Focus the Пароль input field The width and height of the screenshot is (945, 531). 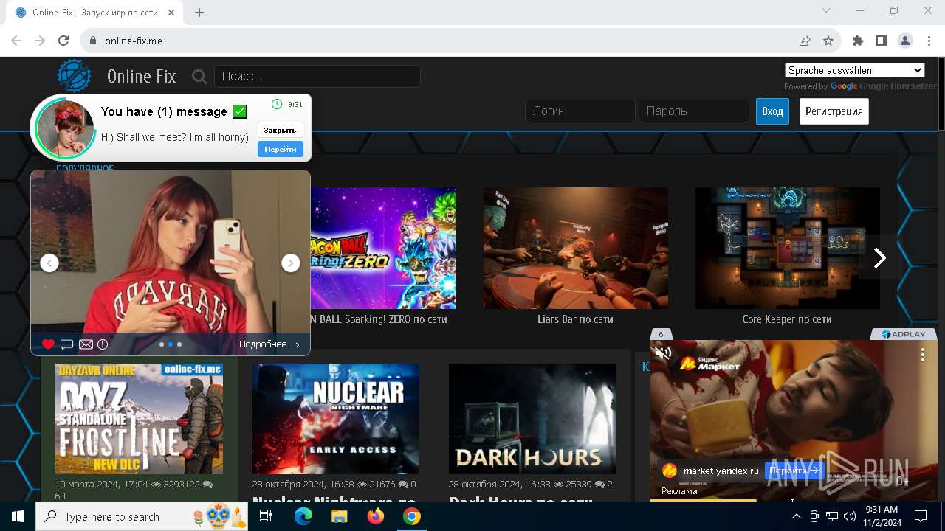(x=694, y=111)
